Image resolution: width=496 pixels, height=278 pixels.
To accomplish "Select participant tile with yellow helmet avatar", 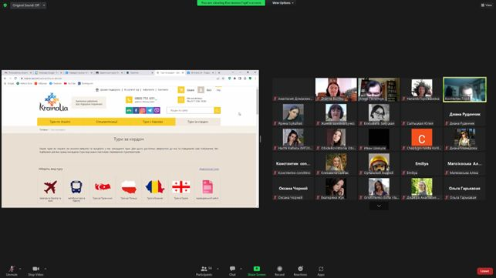I will [379, 163].
